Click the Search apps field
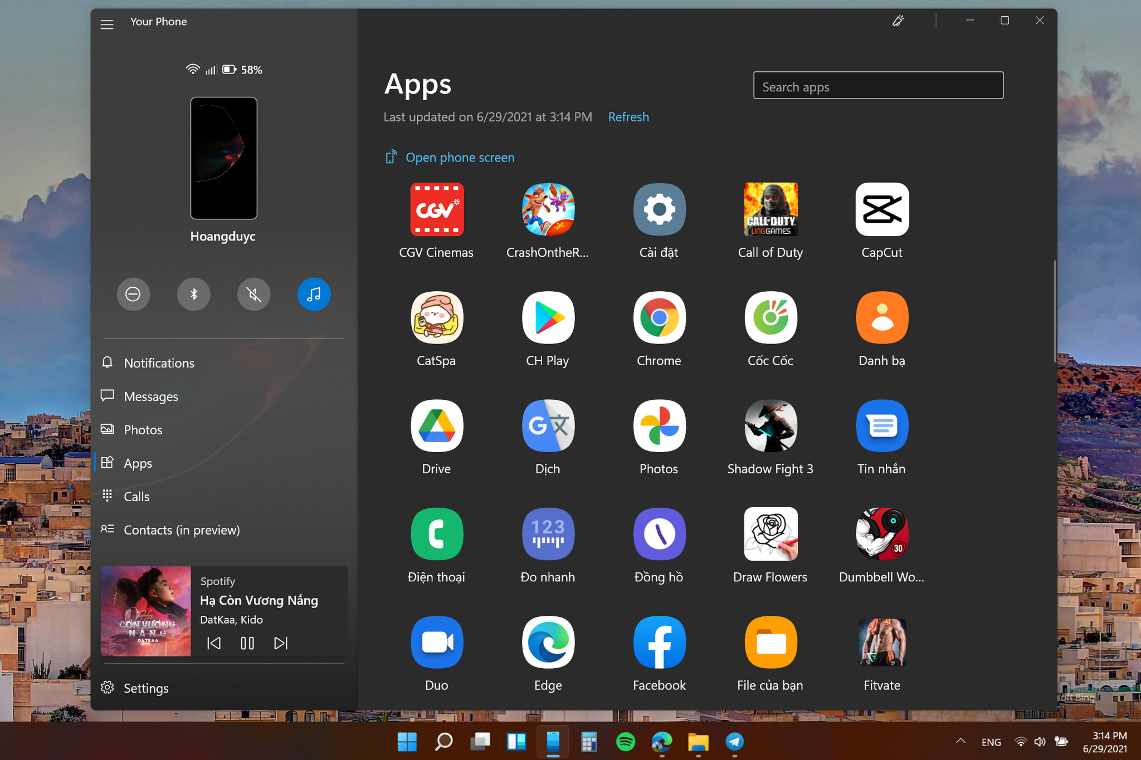This screenshot has width=1141, height=760. pyautogui.click(x=878, y=86)
